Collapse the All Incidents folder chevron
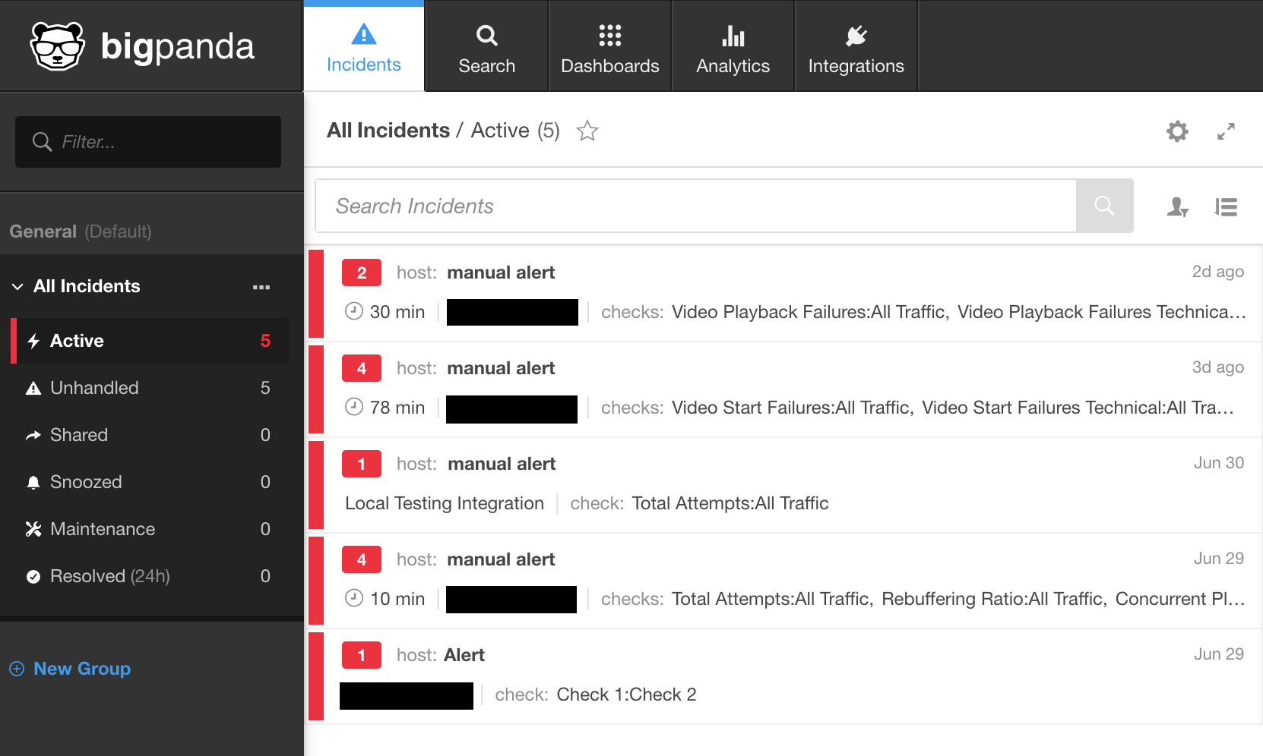Screen dimensions: 1263x756 (17, 287)
